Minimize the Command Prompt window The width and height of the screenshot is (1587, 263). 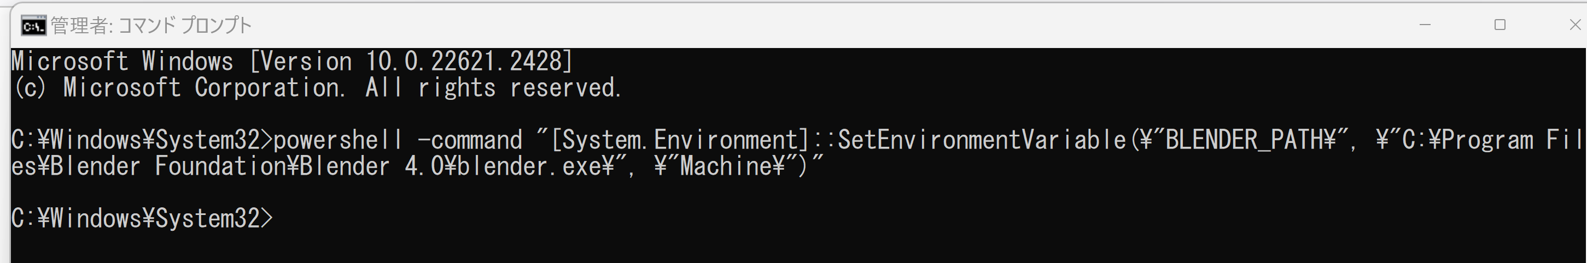click(1425, 25)
